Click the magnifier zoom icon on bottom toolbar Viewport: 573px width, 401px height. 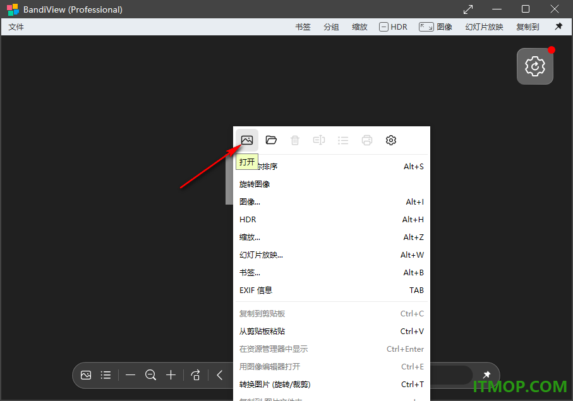150,375
